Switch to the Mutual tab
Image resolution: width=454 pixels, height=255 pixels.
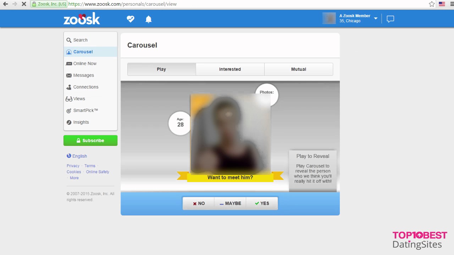click(x=299, y=69)
